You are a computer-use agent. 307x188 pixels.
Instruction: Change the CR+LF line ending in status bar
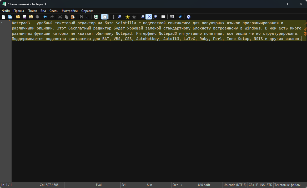253,185
